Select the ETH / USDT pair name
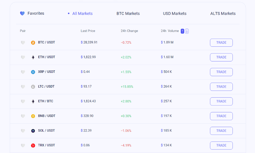The image size is (255, 153). pos(46,57)
